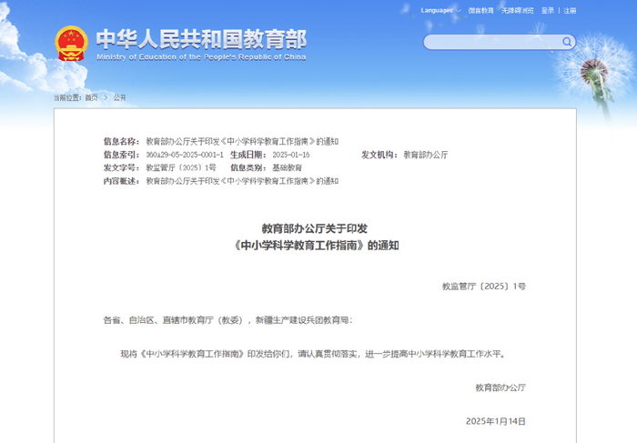Click the English title Ministry of Education

[201, 57]
